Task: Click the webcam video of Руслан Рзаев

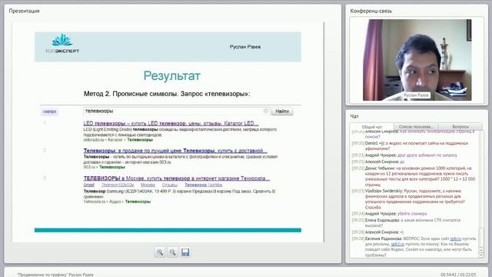Action: point(417,60)
